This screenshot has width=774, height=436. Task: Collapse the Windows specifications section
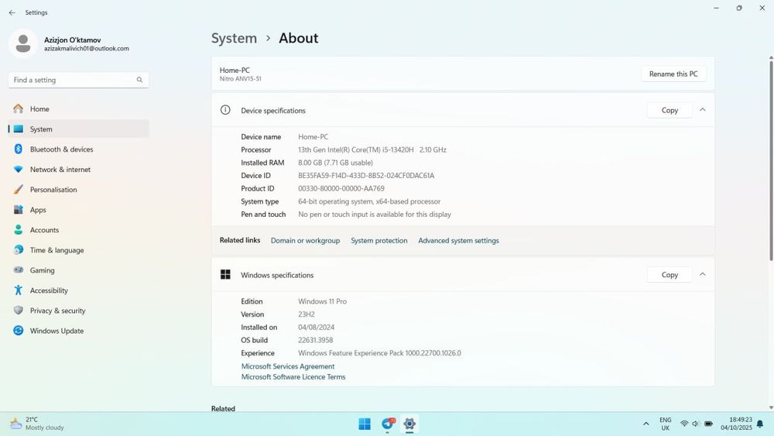(703, 275)
